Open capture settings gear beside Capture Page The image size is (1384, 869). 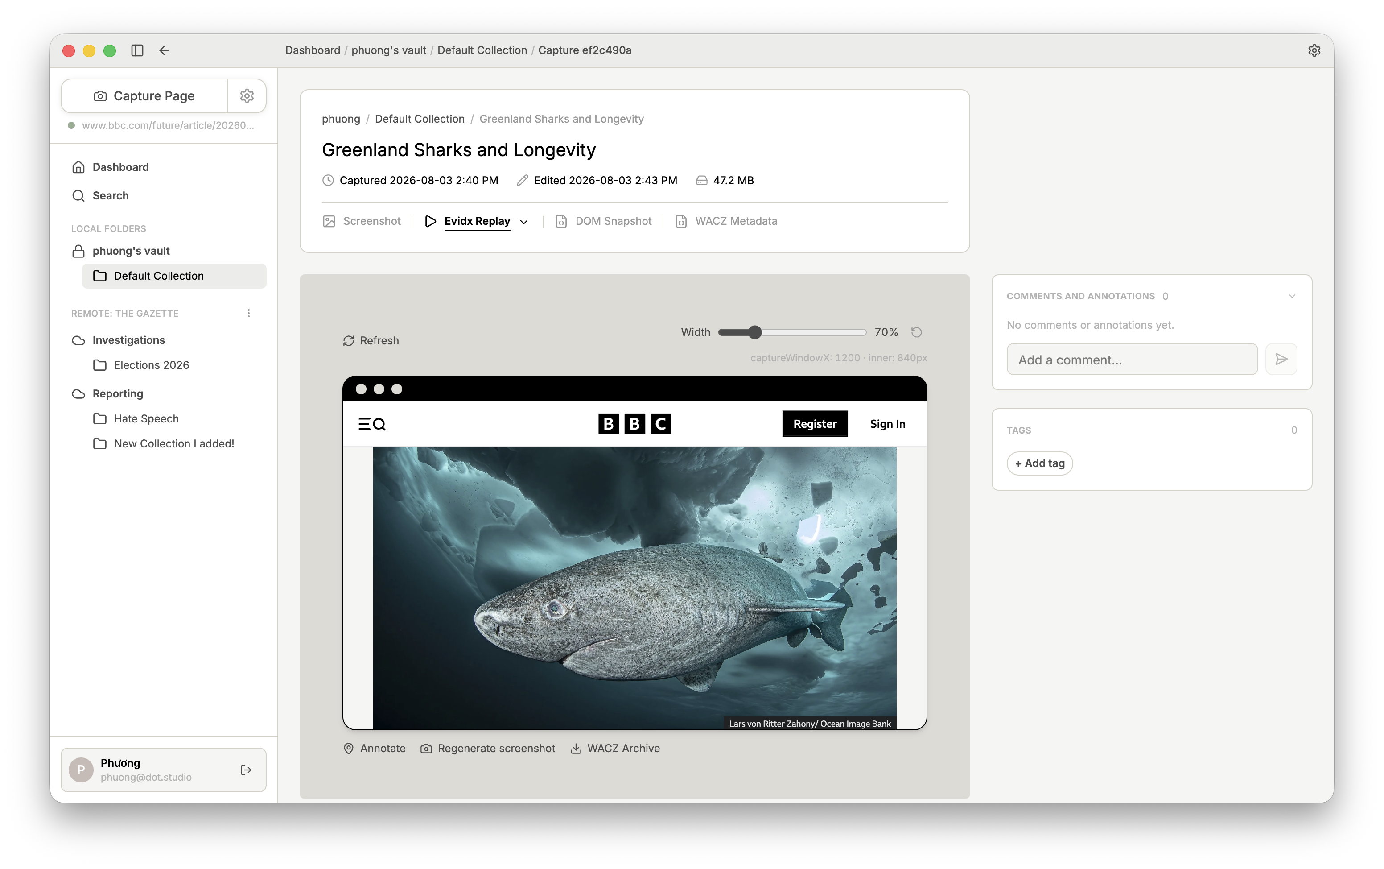pos(247,96)
